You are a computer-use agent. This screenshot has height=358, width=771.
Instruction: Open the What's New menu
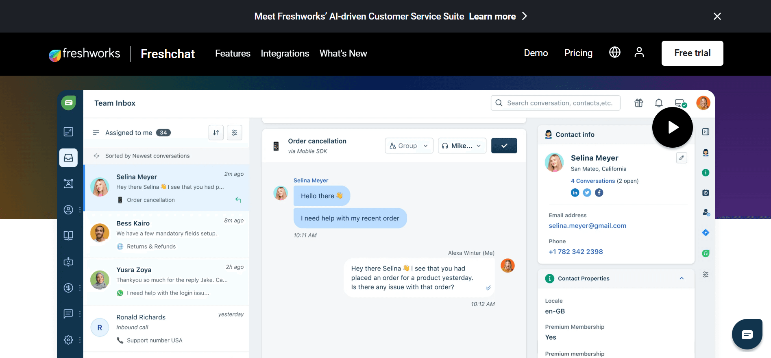[x=343, y=53]
